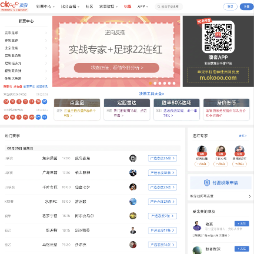The height and width of the screenshot is (254, 254).
Task: Open 严选 button in 阿尔克马尔 row
Action: pyautogui.click(x=162, y=216)
